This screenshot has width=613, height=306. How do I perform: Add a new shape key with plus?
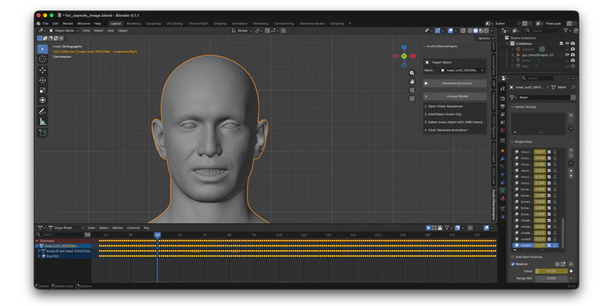click(571, 150)
